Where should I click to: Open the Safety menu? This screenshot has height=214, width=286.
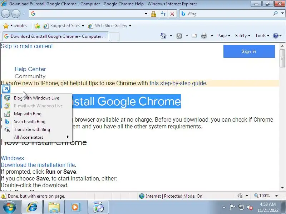click(243, 36)
